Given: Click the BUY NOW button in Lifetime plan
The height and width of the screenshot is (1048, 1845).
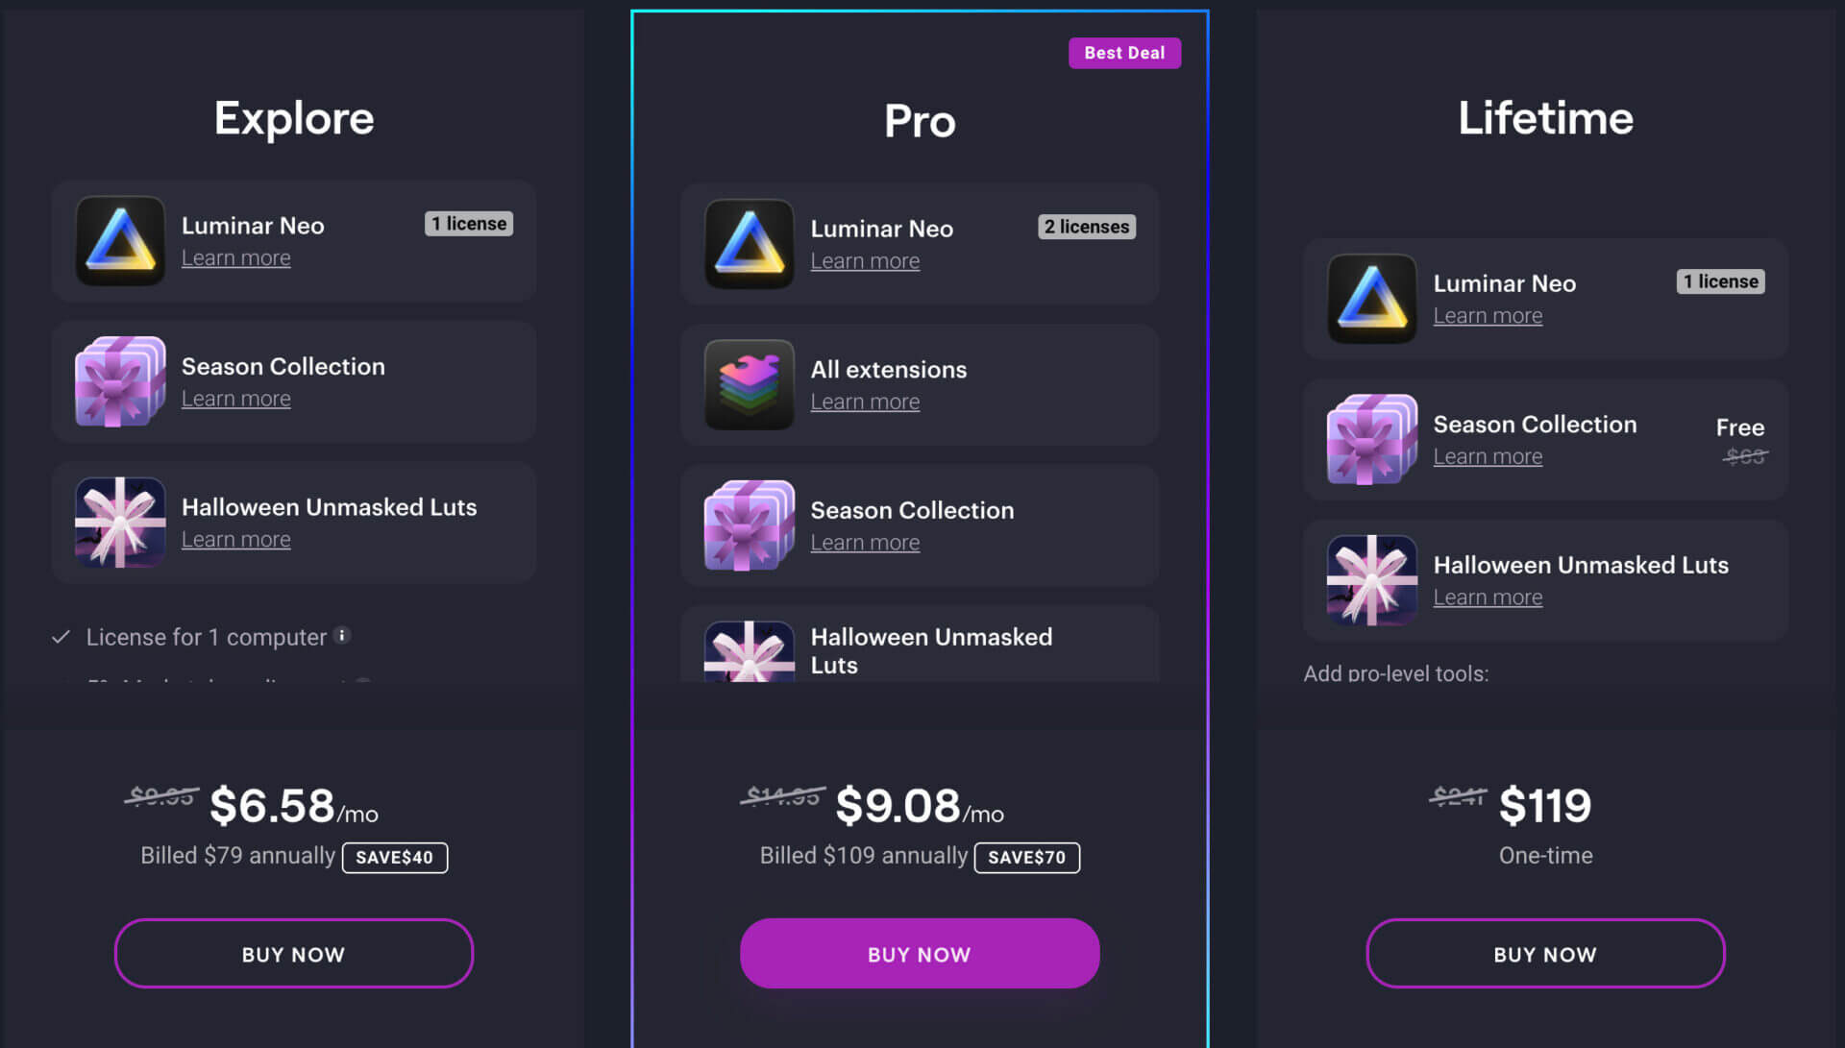Looking at the screenshot, I should click(x=1544, y=953).
